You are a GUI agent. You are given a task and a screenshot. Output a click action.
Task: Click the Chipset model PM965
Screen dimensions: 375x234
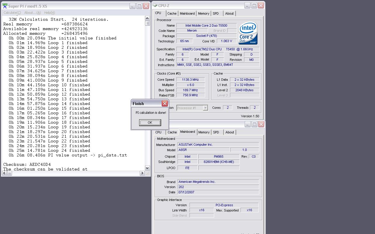coord(219,156)
